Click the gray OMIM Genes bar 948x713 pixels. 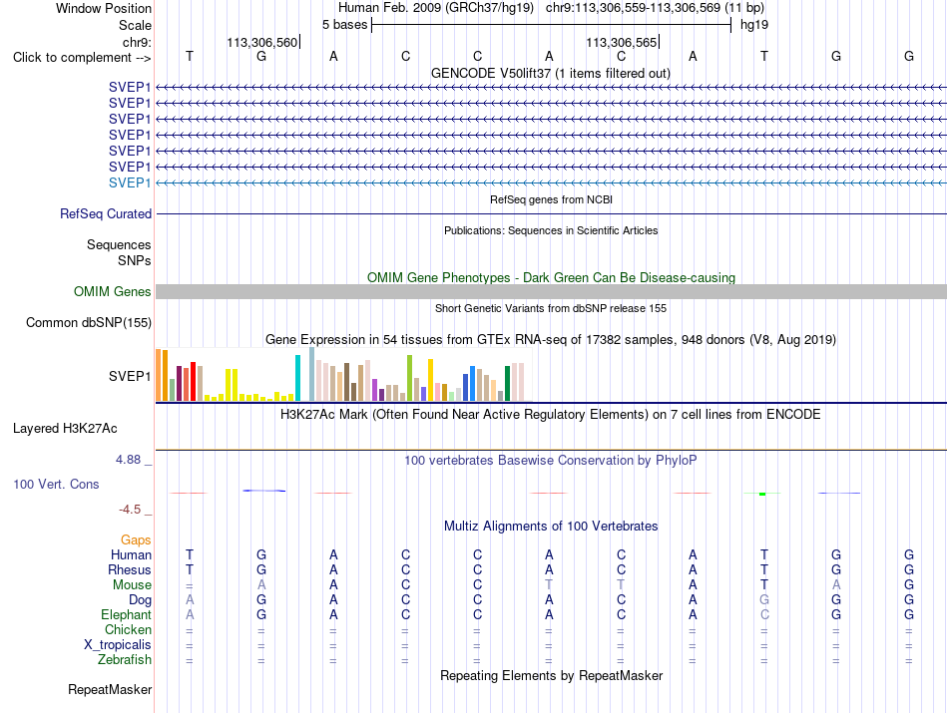click(551, 292)
